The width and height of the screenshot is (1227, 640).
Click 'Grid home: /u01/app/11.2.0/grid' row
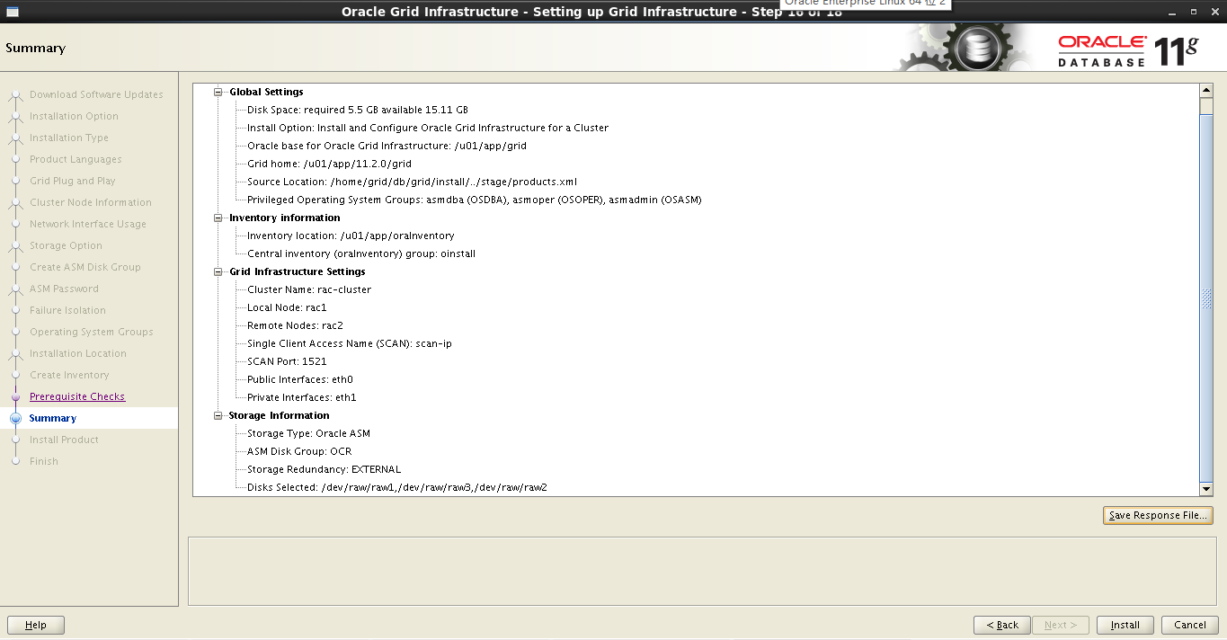(x=329, y=164)
